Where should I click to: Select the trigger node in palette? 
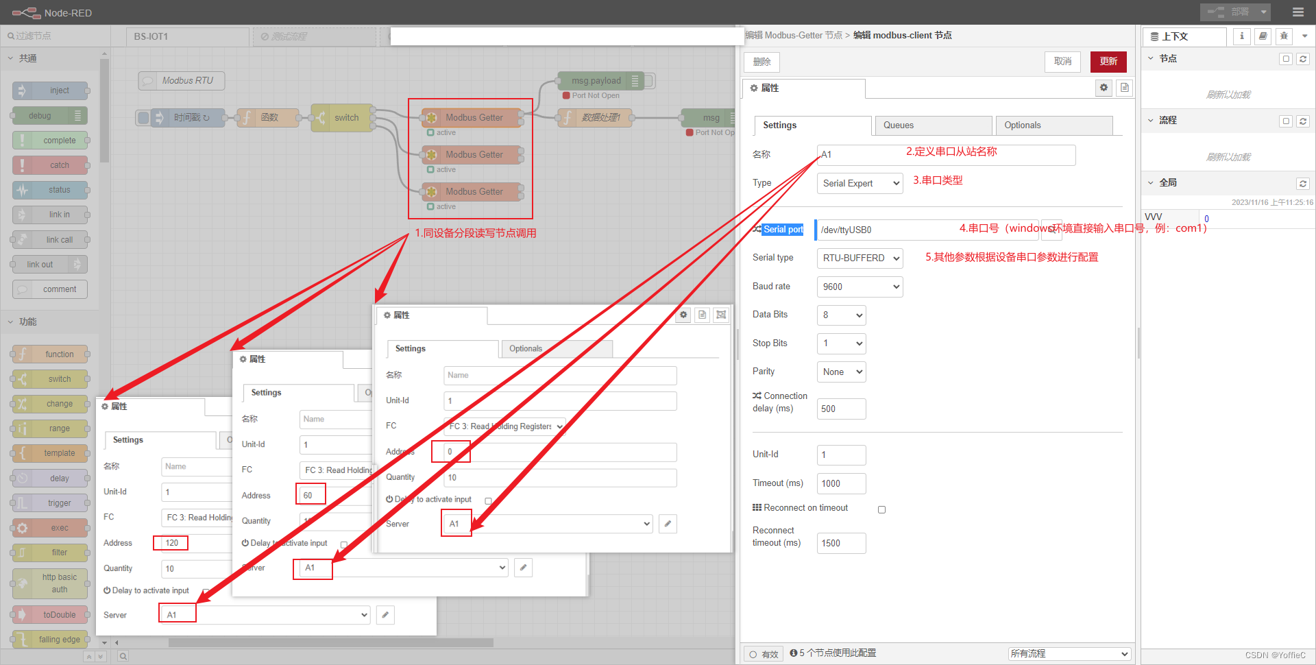(x=50, y=503)
